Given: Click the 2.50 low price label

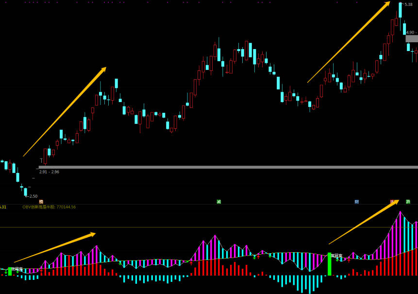Looking at the screenshot, I should [x=33, y=196].
